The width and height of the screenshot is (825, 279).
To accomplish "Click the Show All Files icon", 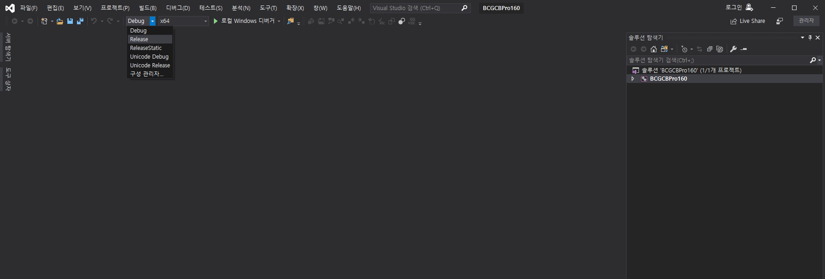I will [720, 49].
